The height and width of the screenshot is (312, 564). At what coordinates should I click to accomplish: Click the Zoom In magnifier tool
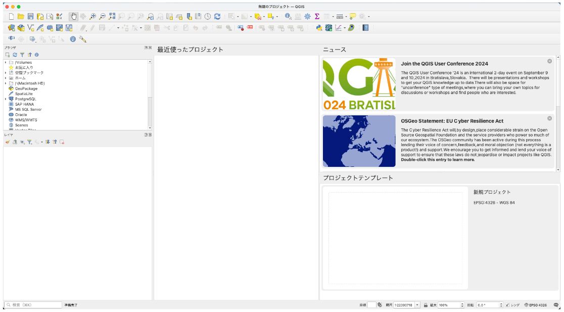pos(93,17)
